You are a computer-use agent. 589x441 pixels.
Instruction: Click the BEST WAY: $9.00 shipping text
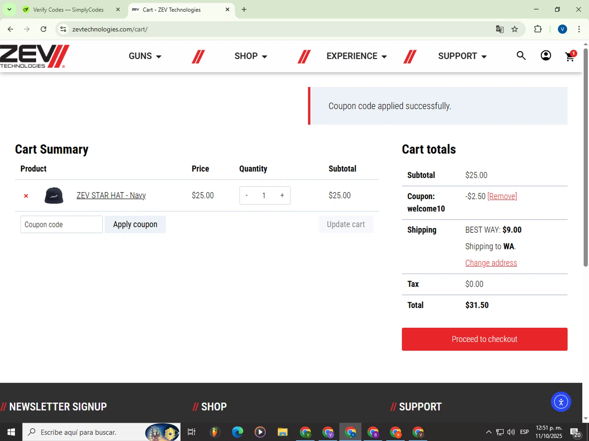pos(493,230)
